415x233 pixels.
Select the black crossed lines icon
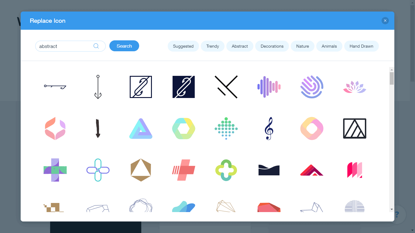226,87
